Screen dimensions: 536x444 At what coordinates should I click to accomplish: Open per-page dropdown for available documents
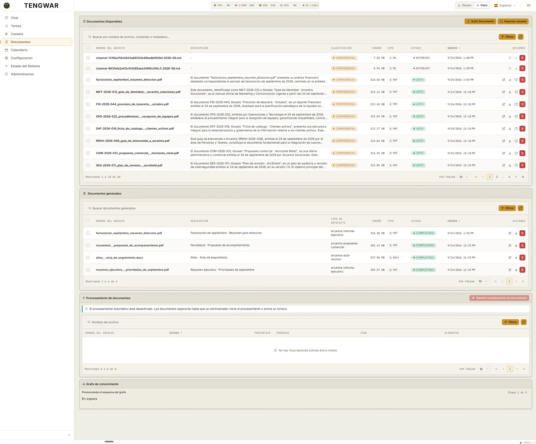pos(463,177)
